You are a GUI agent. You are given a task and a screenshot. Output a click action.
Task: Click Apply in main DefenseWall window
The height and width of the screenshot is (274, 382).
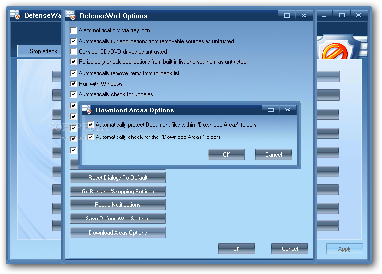tap(345, 248)
